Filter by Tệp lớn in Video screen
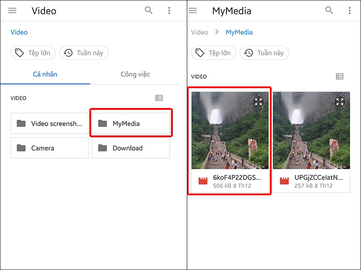 click(33, 53)
